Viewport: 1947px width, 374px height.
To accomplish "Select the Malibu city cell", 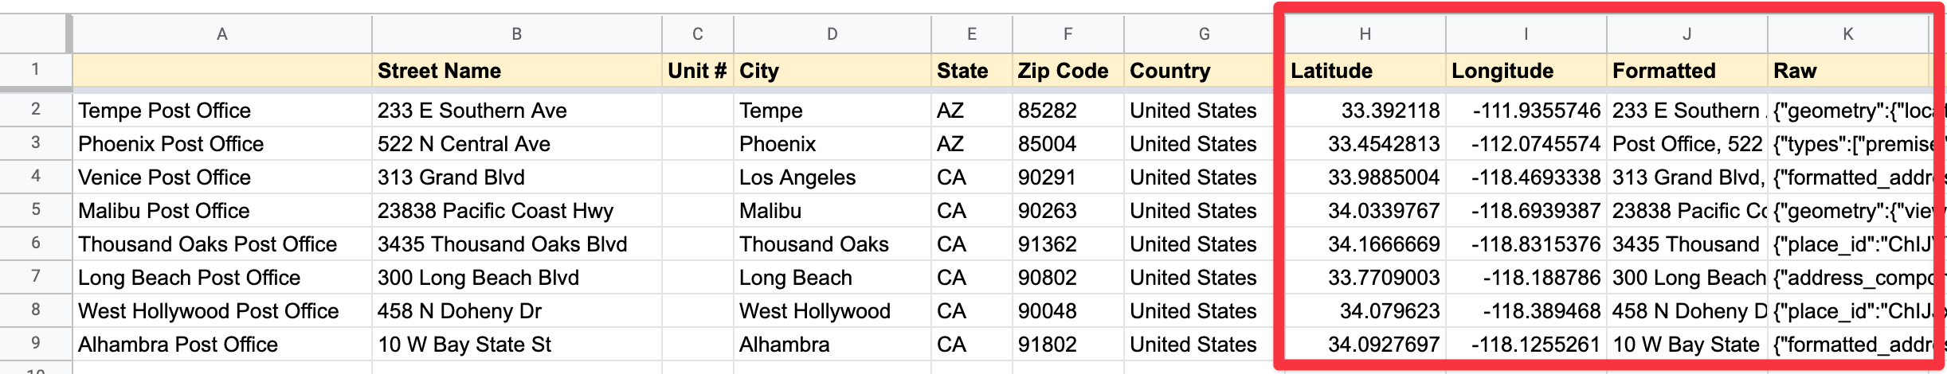I will 832,211.
